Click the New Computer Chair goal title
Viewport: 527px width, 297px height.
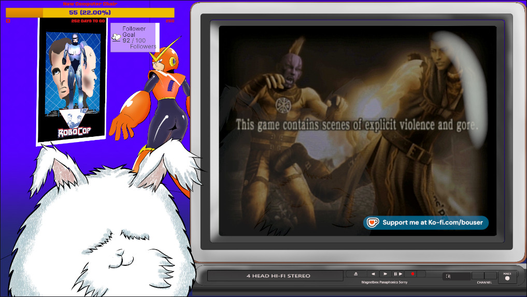click(x=90, y=4)
